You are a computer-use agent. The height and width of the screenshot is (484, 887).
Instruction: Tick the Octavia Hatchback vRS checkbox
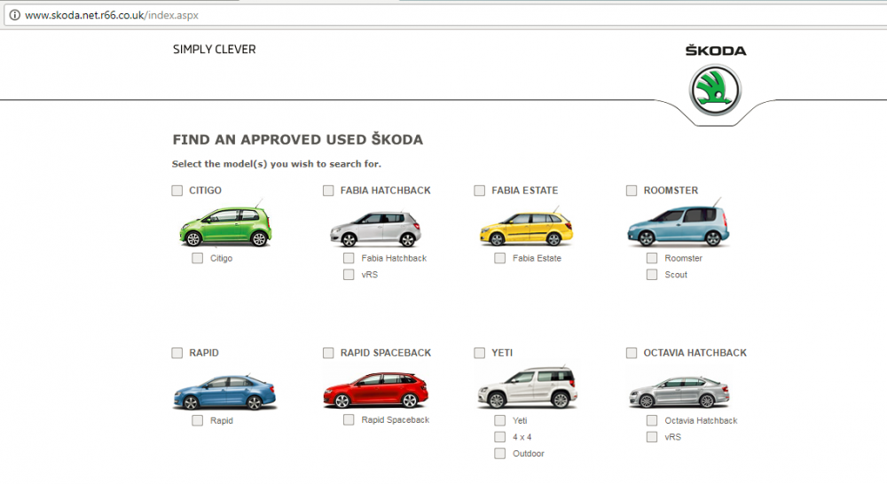pos(652,436)
